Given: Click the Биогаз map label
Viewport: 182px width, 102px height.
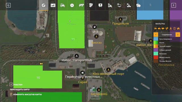Looking at the screenshot, I should (x=97, y=42).
